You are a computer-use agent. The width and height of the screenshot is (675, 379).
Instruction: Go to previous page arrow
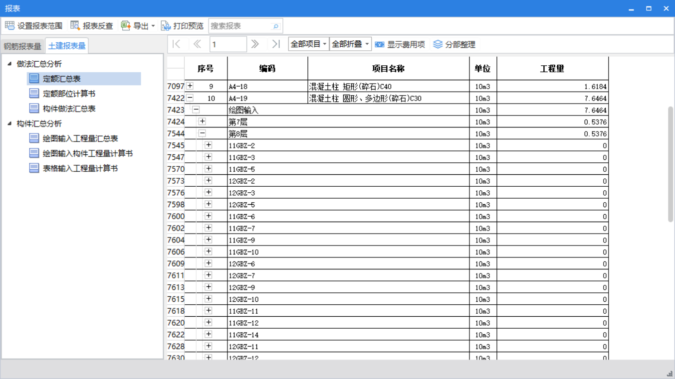click(197, 44)
